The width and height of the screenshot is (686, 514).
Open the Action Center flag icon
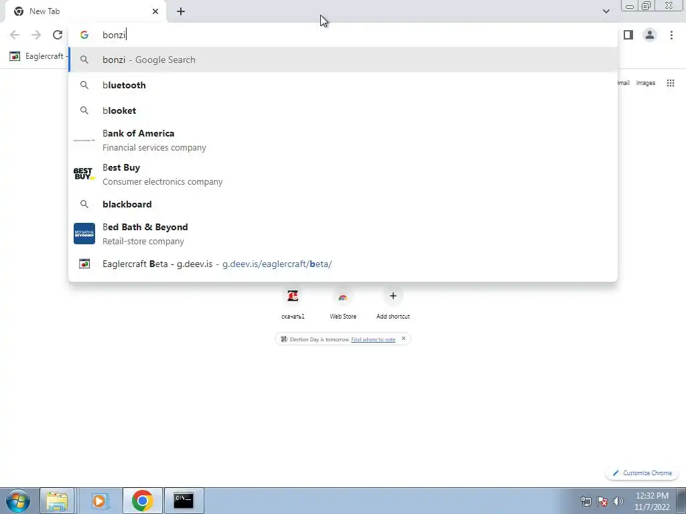pos(602,501)
